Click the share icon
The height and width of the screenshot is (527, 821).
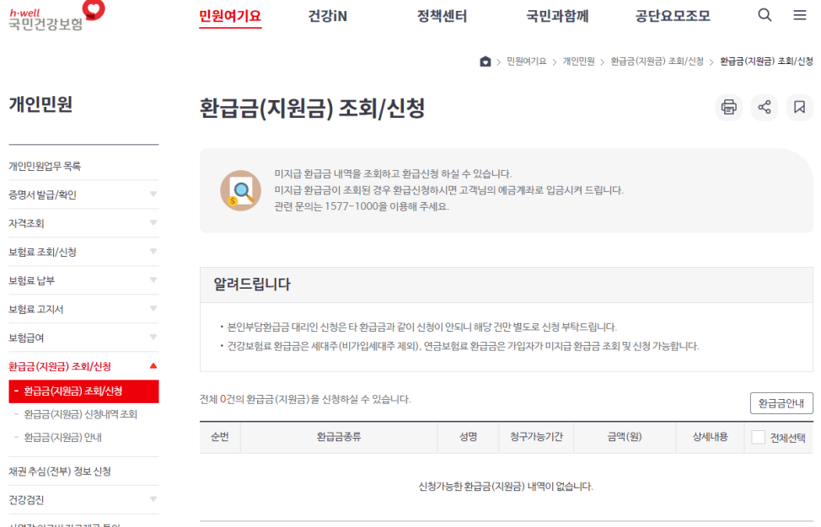pos(764,108)
